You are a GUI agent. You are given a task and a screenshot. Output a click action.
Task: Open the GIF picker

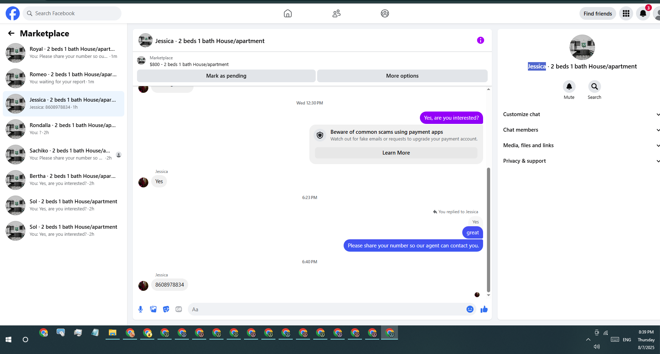(179, 309)
